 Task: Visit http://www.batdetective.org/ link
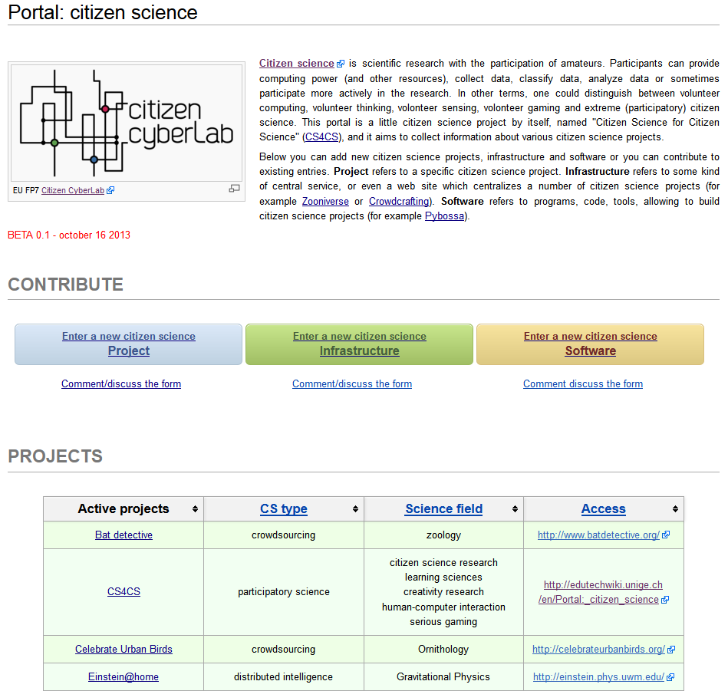598,535
